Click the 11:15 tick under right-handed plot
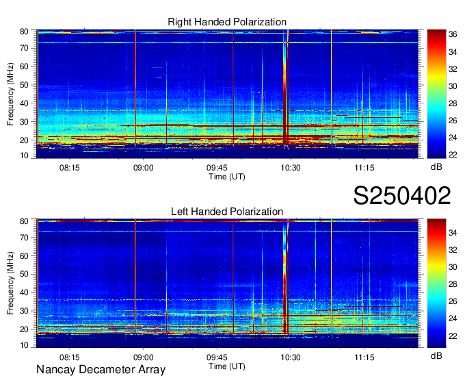465x378 pixels. (x=364, y=168)
